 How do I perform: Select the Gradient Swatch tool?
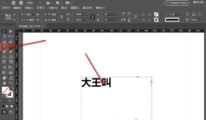coord(4,72)
